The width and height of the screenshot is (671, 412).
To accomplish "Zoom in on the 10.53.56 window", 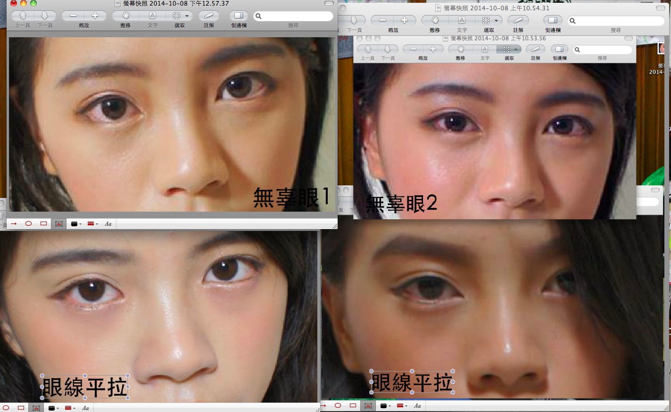I will tap(433, 49).
